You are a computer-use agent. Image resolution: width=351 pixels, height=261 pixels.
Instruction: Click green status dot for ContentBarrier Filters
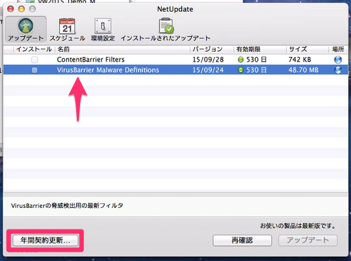pyautogui.click(x=241, y=60)
